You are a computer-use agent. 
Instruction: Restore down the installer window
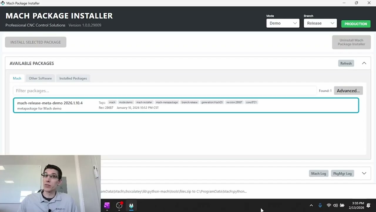(356, 3)
